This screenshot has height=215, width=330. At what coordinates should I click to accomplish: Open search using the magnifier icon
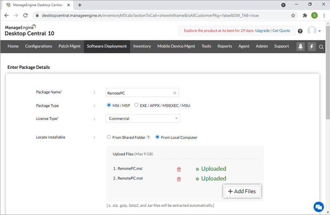[321, 47]
